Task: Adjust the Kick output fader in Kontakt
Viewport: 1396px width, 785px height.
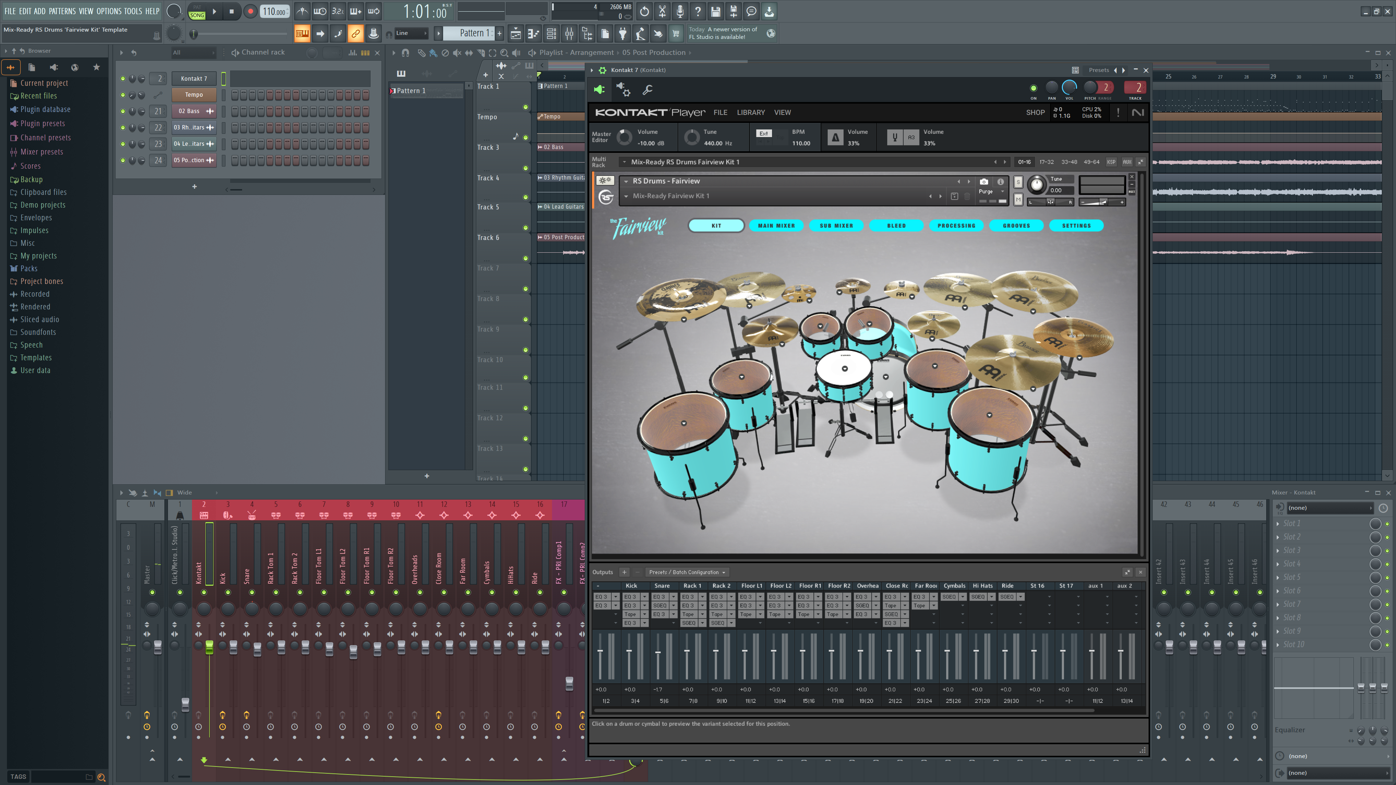Action: (x=629, y=652)
